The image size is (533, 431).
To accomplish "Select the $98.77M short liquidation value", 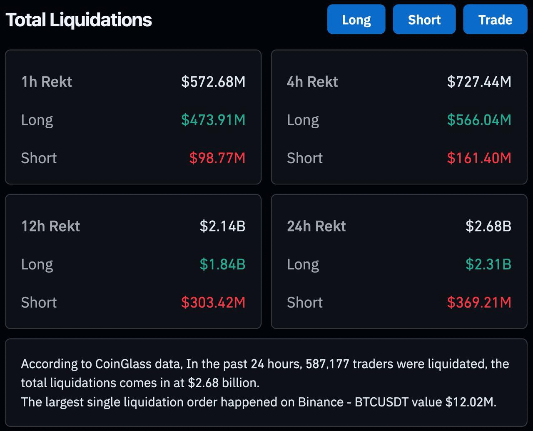I will (217, 158).
